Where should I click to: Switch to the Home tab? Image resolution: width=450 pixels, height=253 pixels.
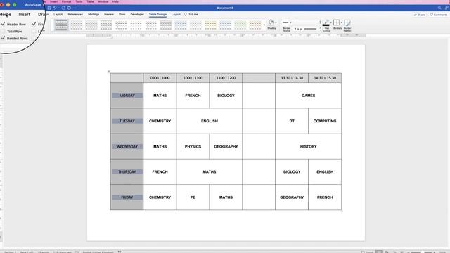(6, 15)
